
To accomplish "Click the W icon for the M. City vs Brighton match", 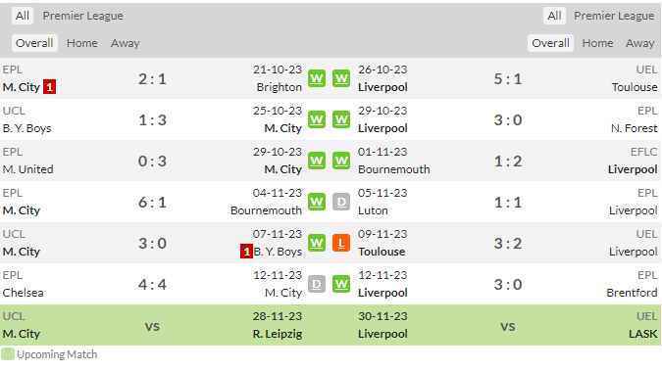I will [317, 78].
